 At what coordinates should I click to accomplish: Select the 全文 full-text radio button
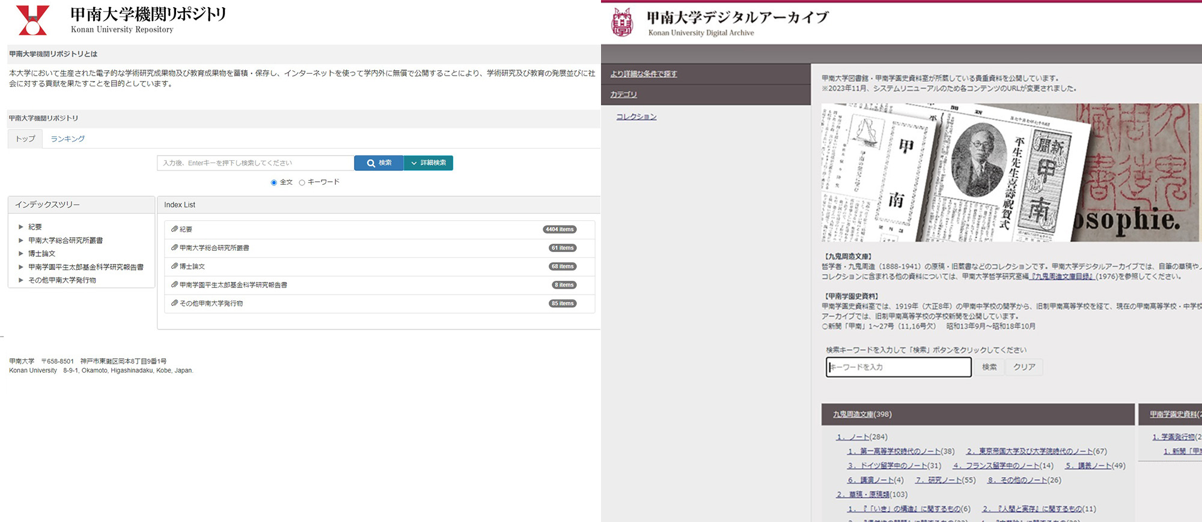pyautogui.click(x=274, y=182)
